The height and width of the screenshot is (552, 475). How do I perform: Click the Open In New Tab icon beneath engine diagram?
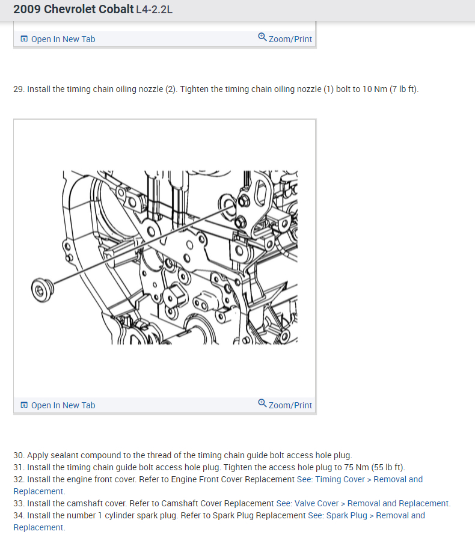tap(24, 405)
